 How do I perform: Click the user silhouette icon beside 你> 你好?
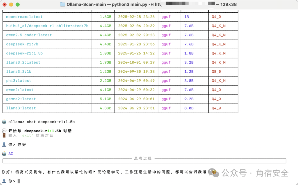(4, 144)
